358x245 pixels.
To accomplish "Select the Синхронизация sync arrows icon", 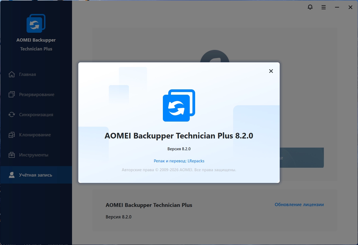I will tap(12, 115).
